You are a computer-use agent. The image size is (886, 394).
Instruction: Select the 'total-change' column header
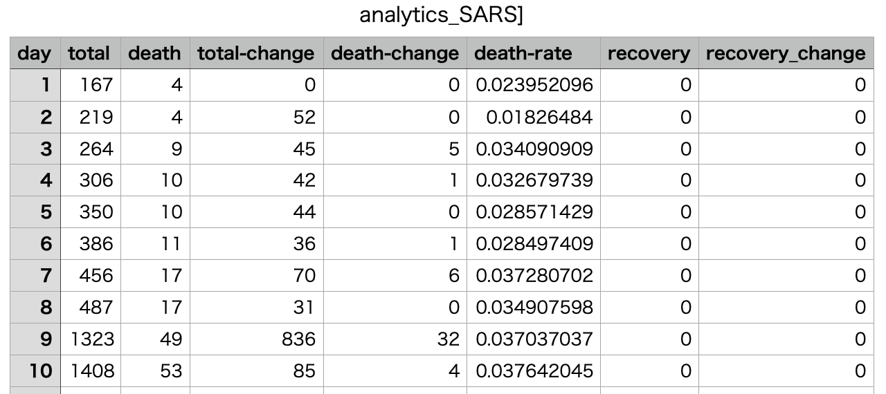point(256,53)
